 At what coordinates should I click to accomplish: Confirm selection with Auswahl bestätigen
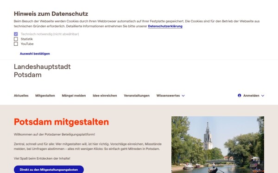35,54
